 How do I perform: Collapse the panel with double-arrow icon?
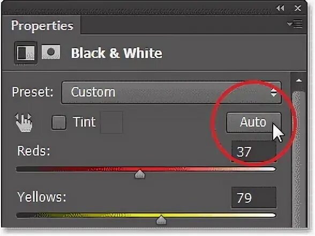click(280, 8)
